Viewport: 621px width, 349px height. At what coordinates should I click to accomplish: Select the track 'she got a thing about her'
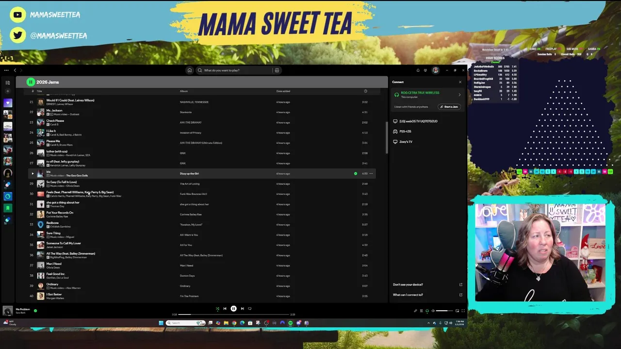pos(63,203)
